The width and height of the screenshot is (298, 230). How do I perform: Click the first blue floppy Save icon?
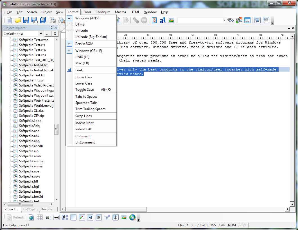point(26,20)
